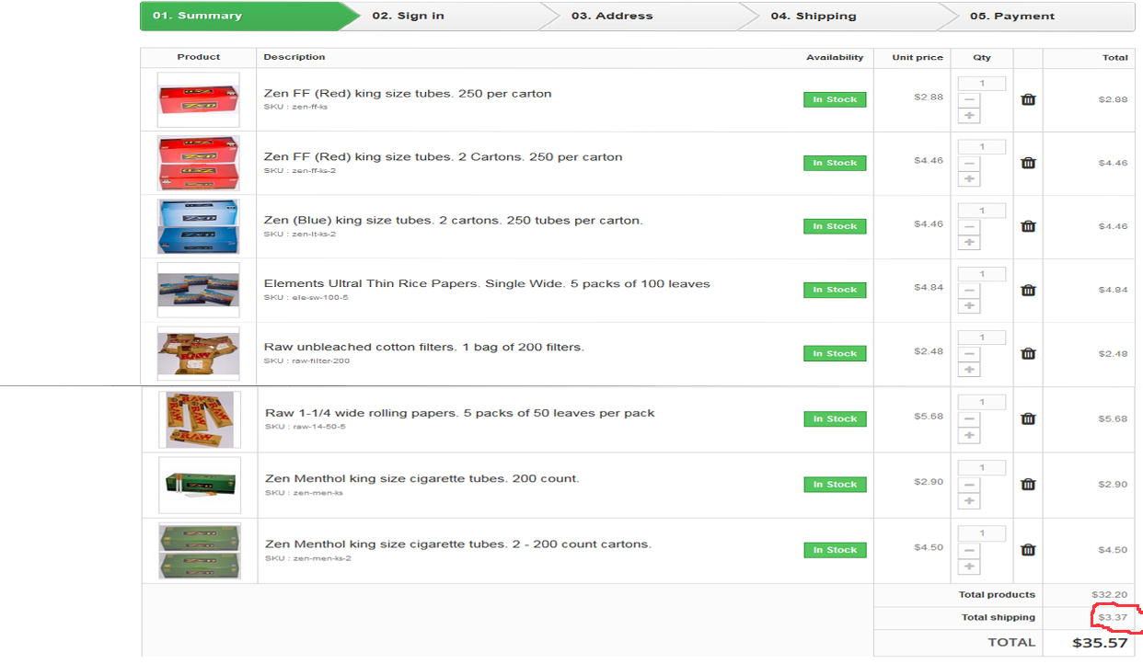Increase quantity of Raw cotton filters
The image size is (1143, 664).
point(969,370)
